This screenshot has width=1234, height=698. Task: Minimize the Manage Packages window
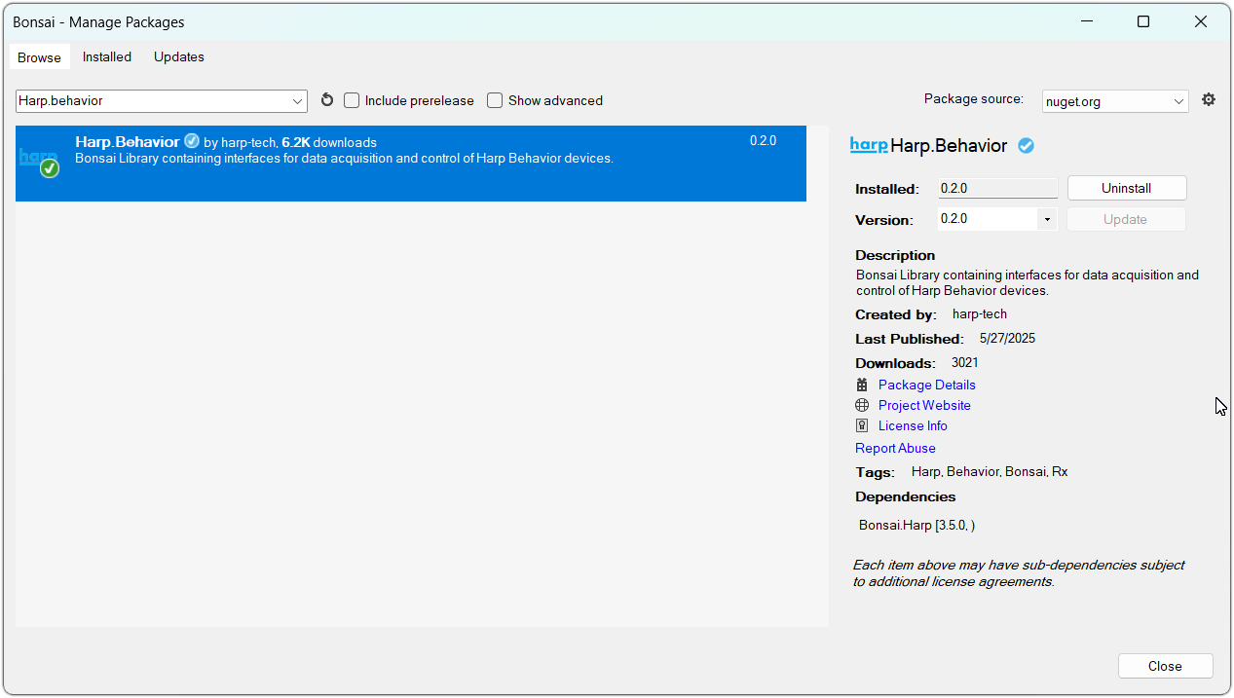1086,21
